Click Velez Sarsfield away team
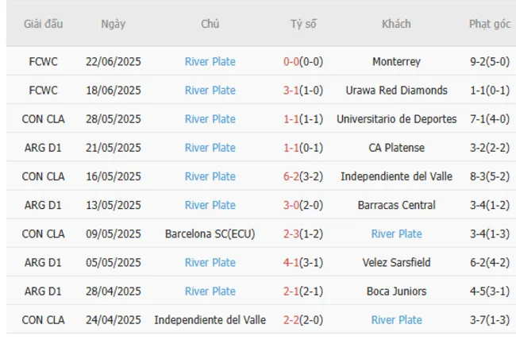Viewport: 516px width, 340px height. tap(396, 262)
